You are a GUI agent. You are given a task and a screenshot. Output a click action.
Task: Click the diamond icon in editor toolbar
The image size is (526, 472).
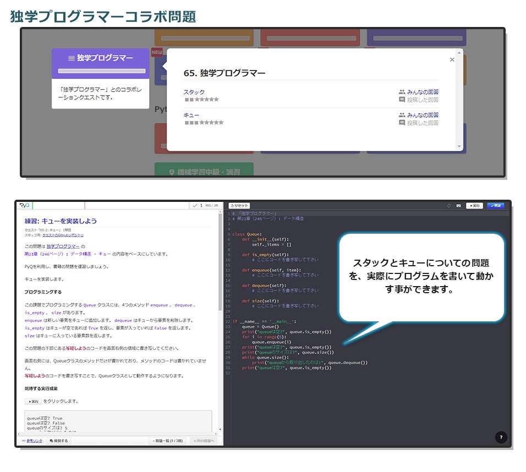click(449, 206)
